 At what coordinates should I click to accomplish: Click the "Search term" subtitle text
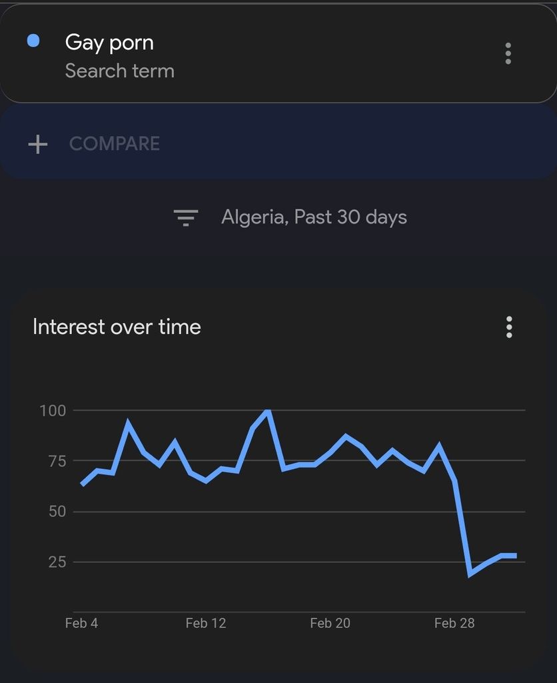point(120,71)
